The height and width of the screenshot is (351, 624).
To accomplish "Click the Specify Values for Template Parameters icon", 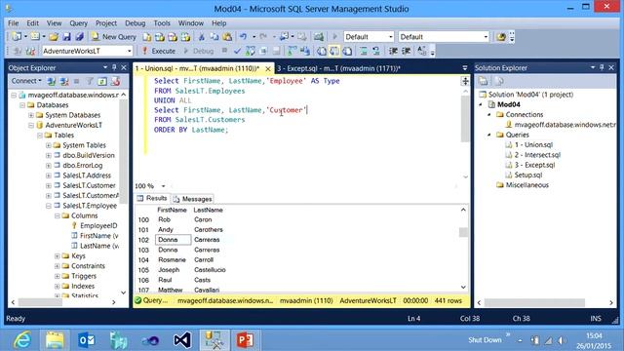I will click(422, 51).
